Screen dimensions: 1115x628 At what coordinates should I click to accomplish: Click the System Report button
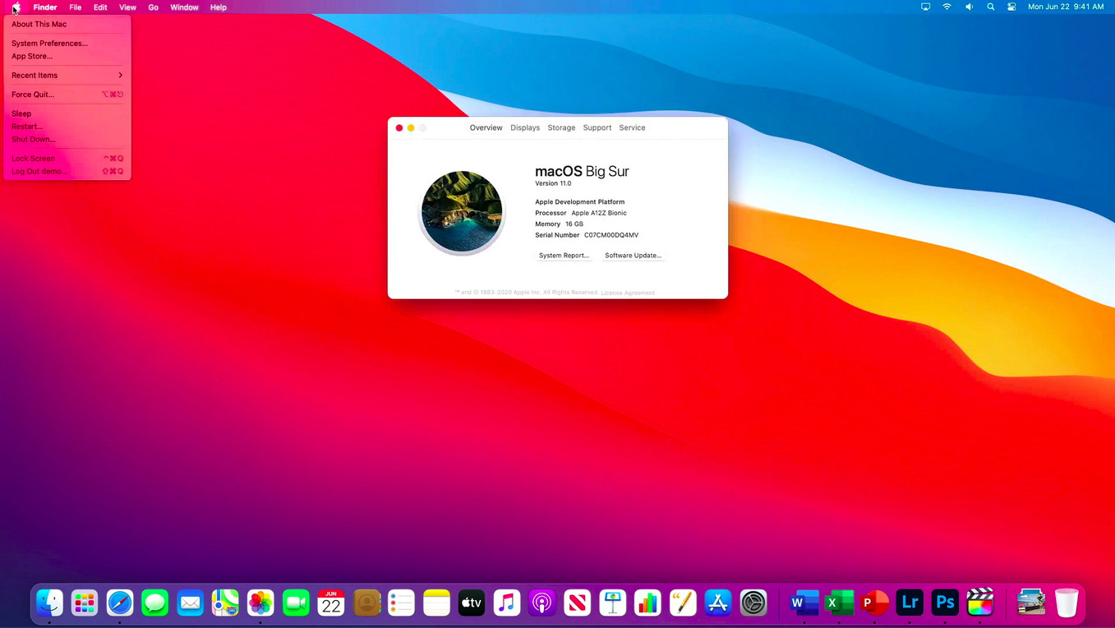pyautogui.click(x=563, y=255)
